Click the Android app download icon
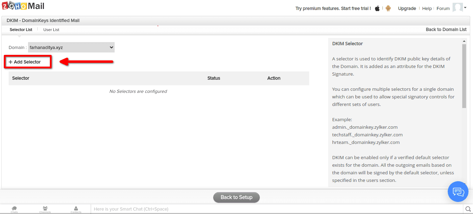The width and height of the screenshot is (473, 214). point(388,8)
